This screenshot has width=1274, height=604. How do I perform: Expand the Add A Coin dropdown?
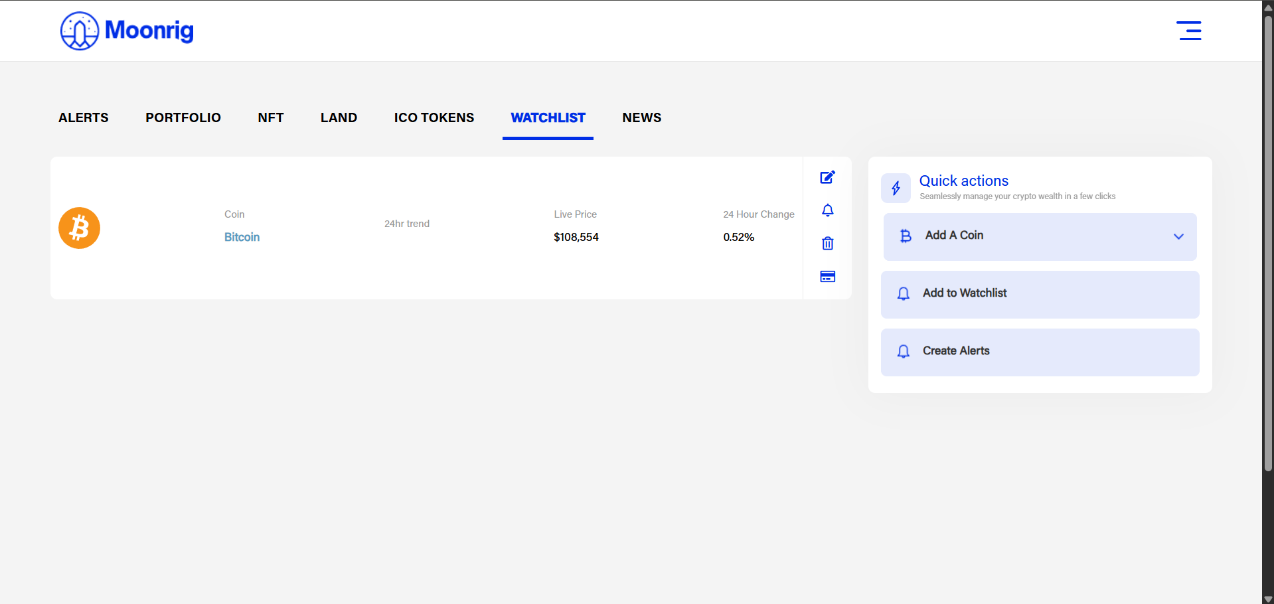[x=1040, y=236]
